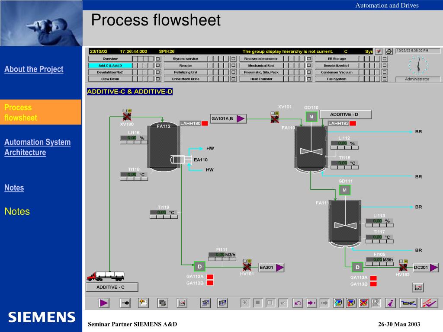Viewport: 443px width, 332px height.
Task: Click the printer-like icon in bottom toolbar
Action: 163,303
